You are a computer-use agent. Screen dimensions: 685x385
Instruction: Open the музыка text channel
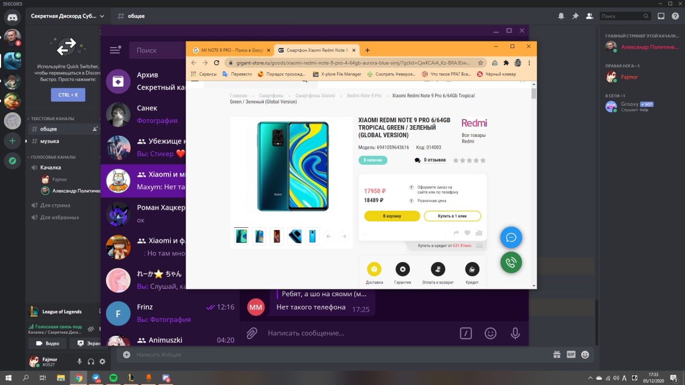point(50,141)
